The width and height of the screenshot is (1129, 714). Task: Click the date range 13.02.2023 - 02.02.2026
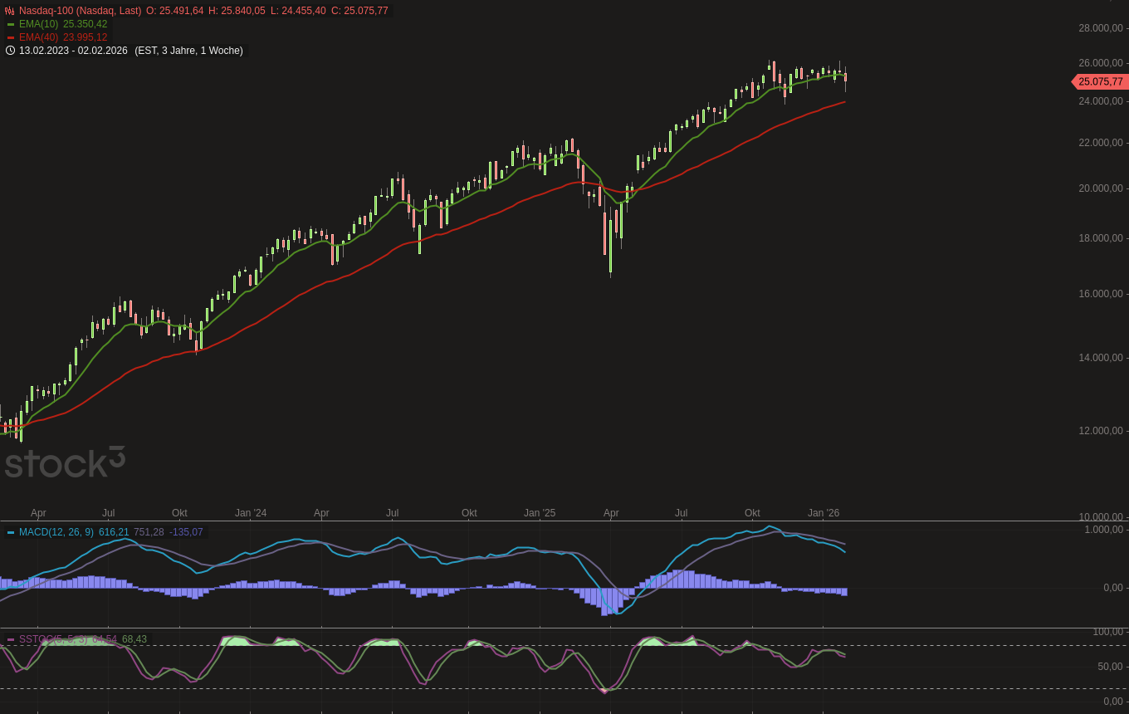[x=73, y=51]
